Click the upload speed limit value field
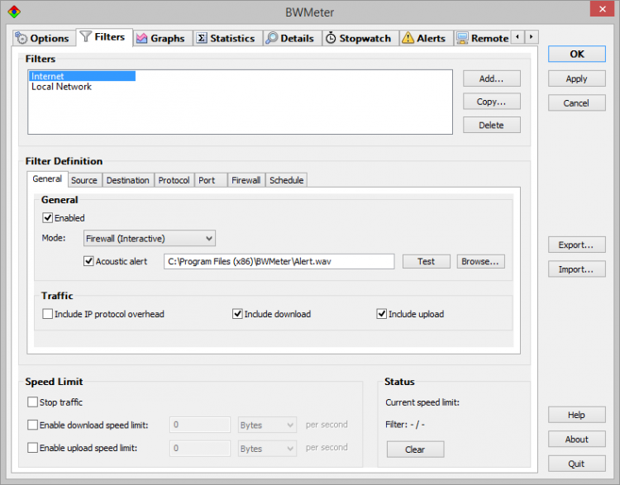This screenshot has height=485, width=620. click(200, 449)
